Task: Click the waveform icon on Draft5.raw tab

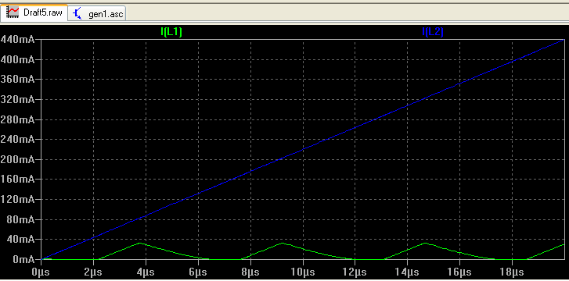Action: (x=13, y=12)
